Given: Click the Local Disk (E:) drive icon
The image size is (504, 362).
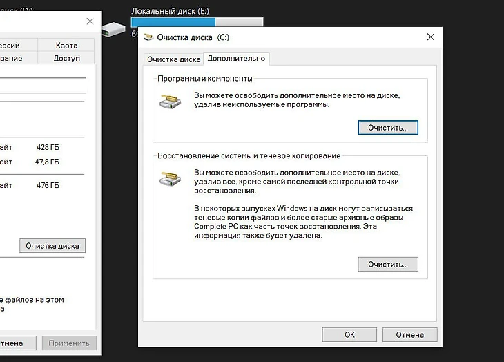Looking at the screenshot, I should 114,29.
